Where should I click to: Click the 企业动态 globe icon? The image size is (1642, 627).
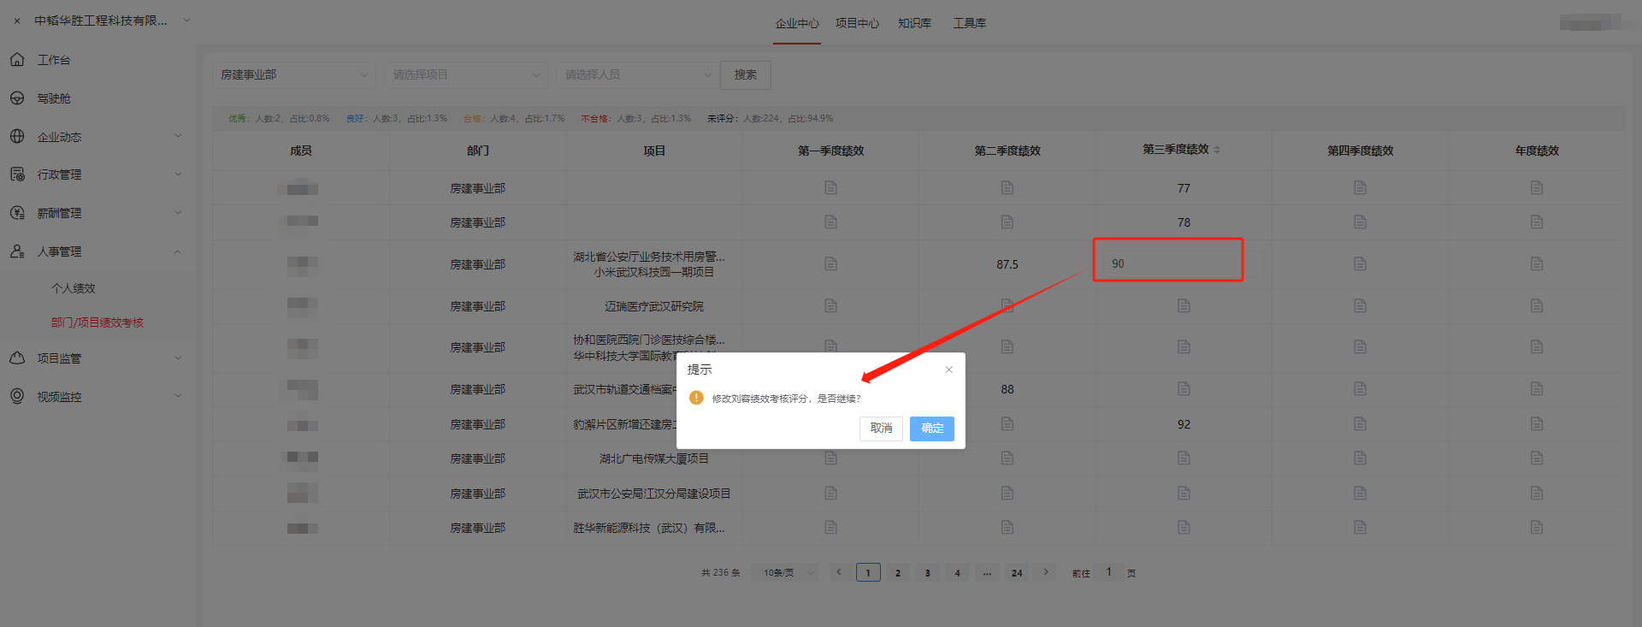[x=17, y=136]
